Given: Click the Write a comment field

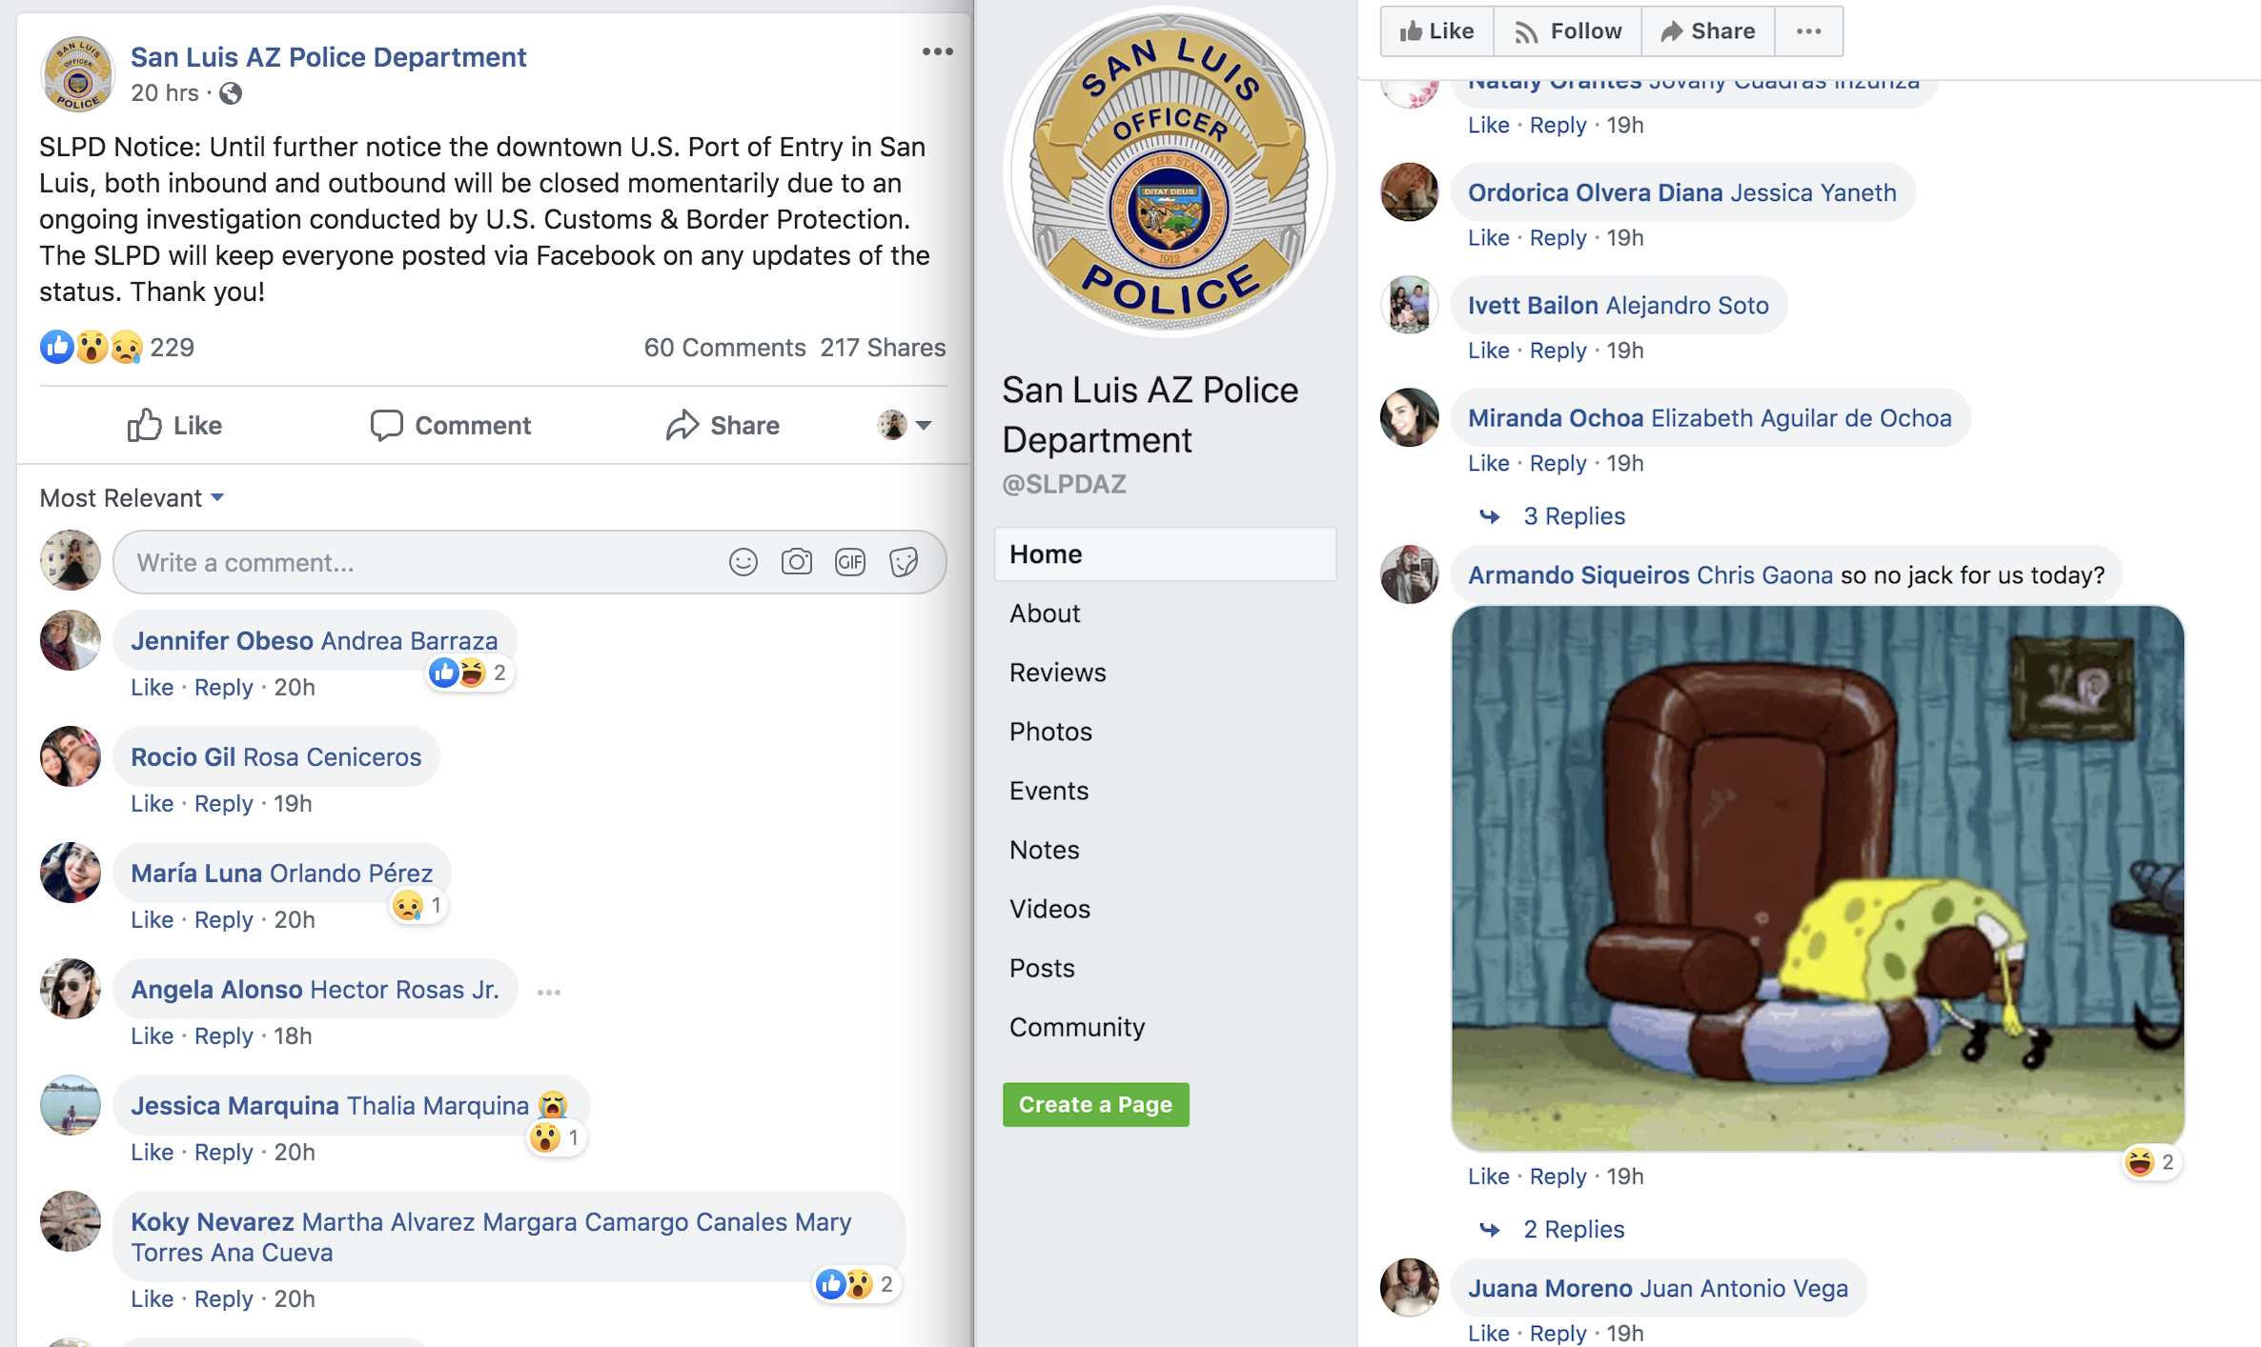Looking at the screenshot, I should pyautogui.click(x=419, y=562).
